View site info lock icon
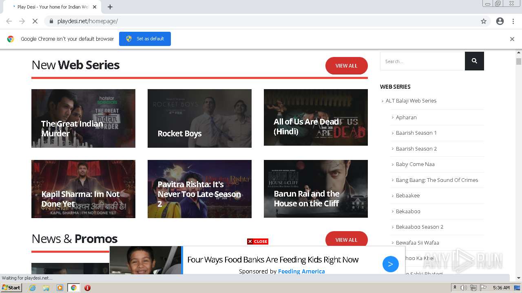 51,21
